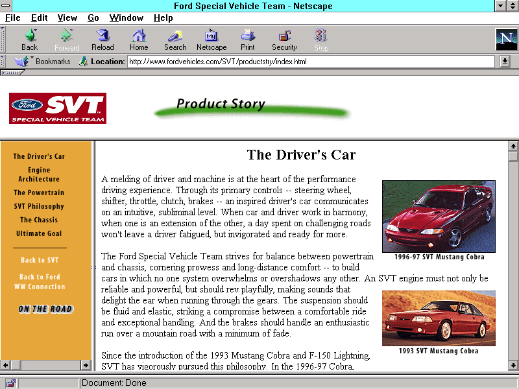Viewport: 519px width, 389px height.
Task: Expand the collapsed personal toolbar tab
Action: [12, 73]
